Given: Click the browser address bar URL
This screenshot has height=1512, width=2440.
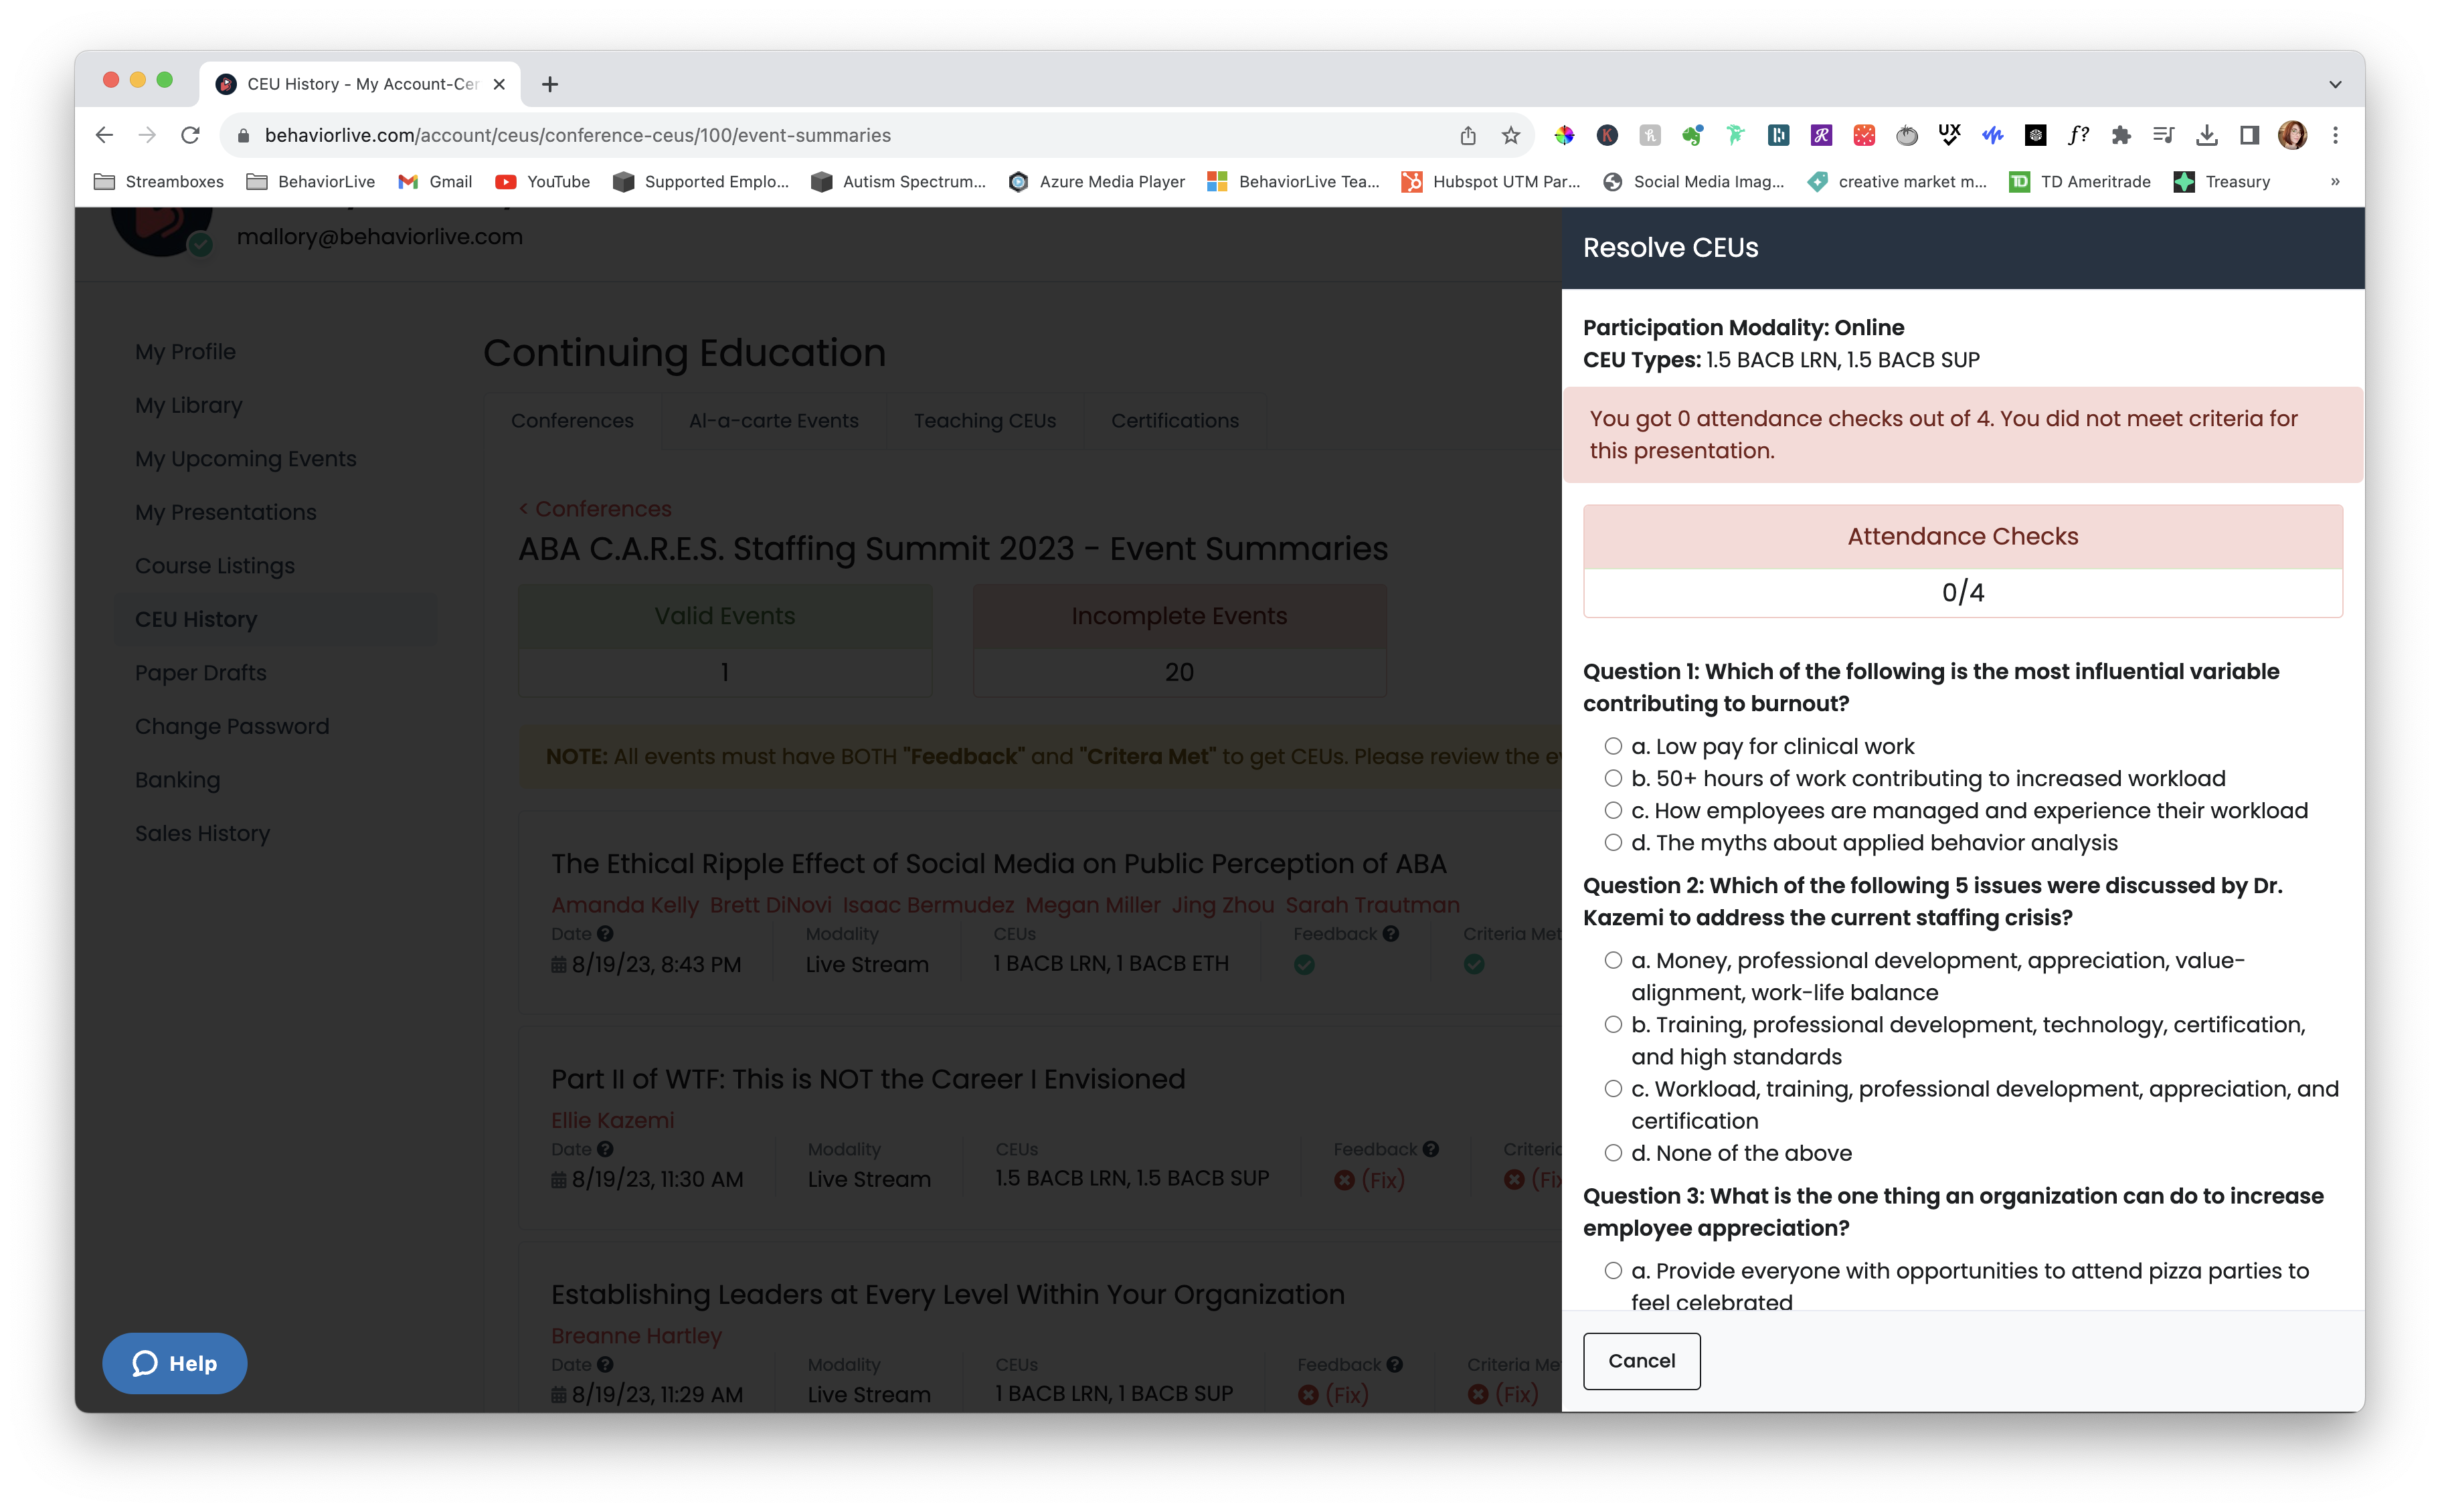Looking at the screenshot, I should click(577, 135).
